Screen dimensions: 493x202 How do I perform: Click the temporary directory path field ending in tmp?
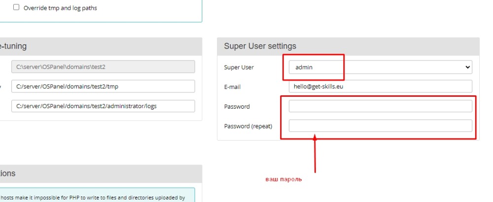pyautogui.click(x=103, y=87)
